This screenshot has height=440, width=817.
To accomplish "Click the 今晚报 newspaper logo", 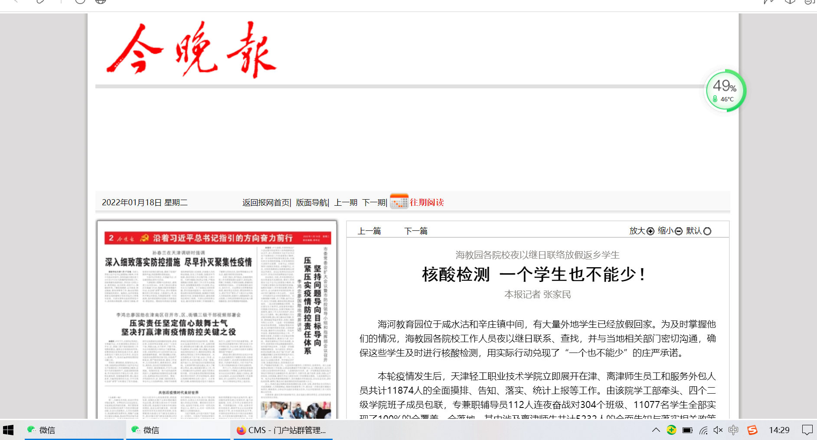I will click(x=191, y=50).
